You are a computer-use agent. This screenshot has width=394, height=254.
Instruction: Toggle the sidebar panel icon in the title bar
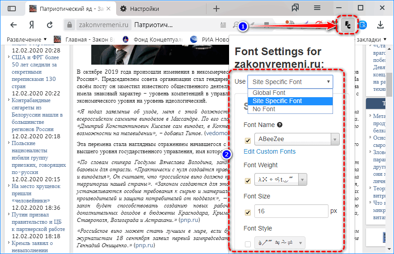pos(12,9)
